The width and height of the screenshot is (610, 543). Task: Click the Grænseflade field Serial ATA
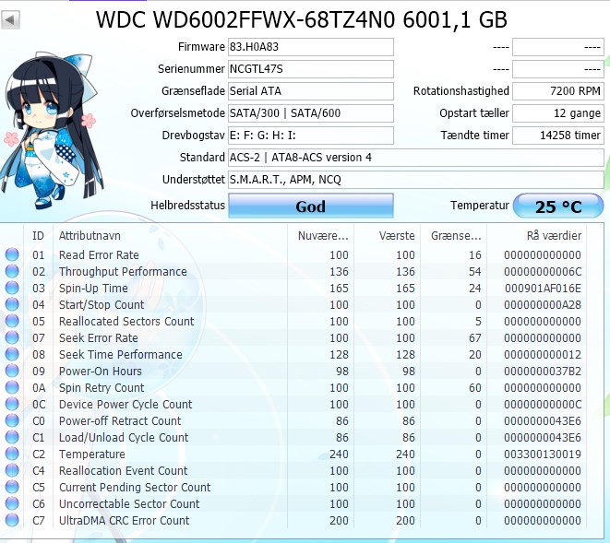pos(311,91)
